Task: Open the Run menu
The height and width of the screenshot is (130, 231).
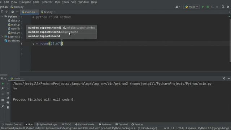Action: 57,2
